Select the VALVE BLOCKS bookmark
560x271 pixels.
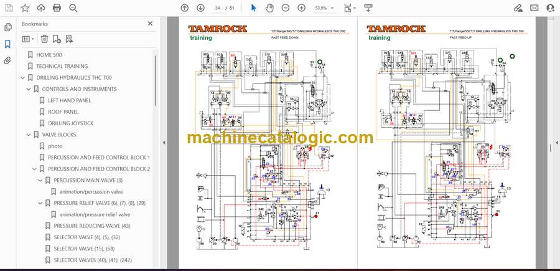[59, 135]
